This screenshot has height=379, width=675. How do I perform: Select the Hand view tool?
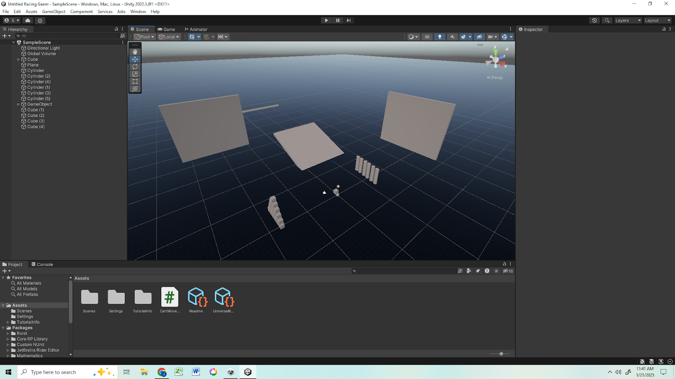(135, 52)
